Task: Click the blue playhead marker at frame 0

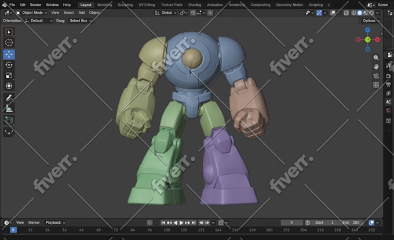Action: pyautogui.click(x=13, y=230)
